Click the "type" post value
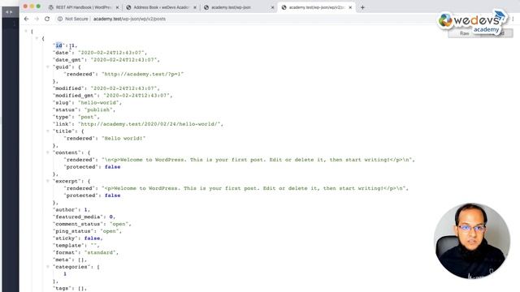Viewport: 520px width, 292px height. point(87,117)
